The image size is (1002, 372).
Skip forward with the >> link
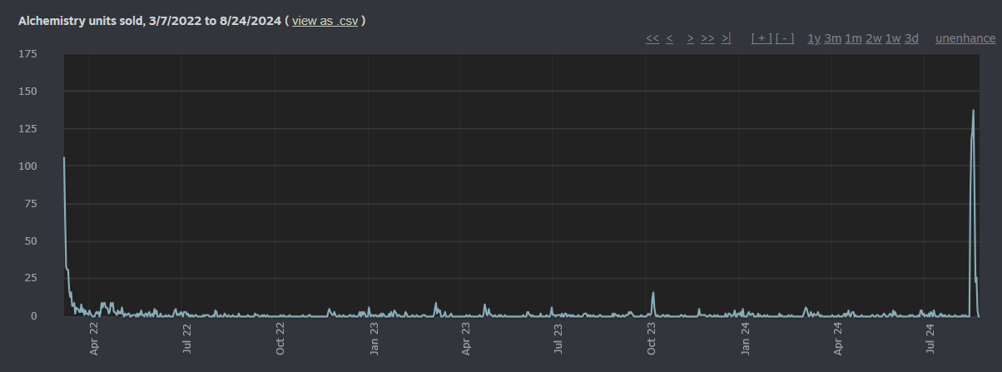click(x=707, y=38)
